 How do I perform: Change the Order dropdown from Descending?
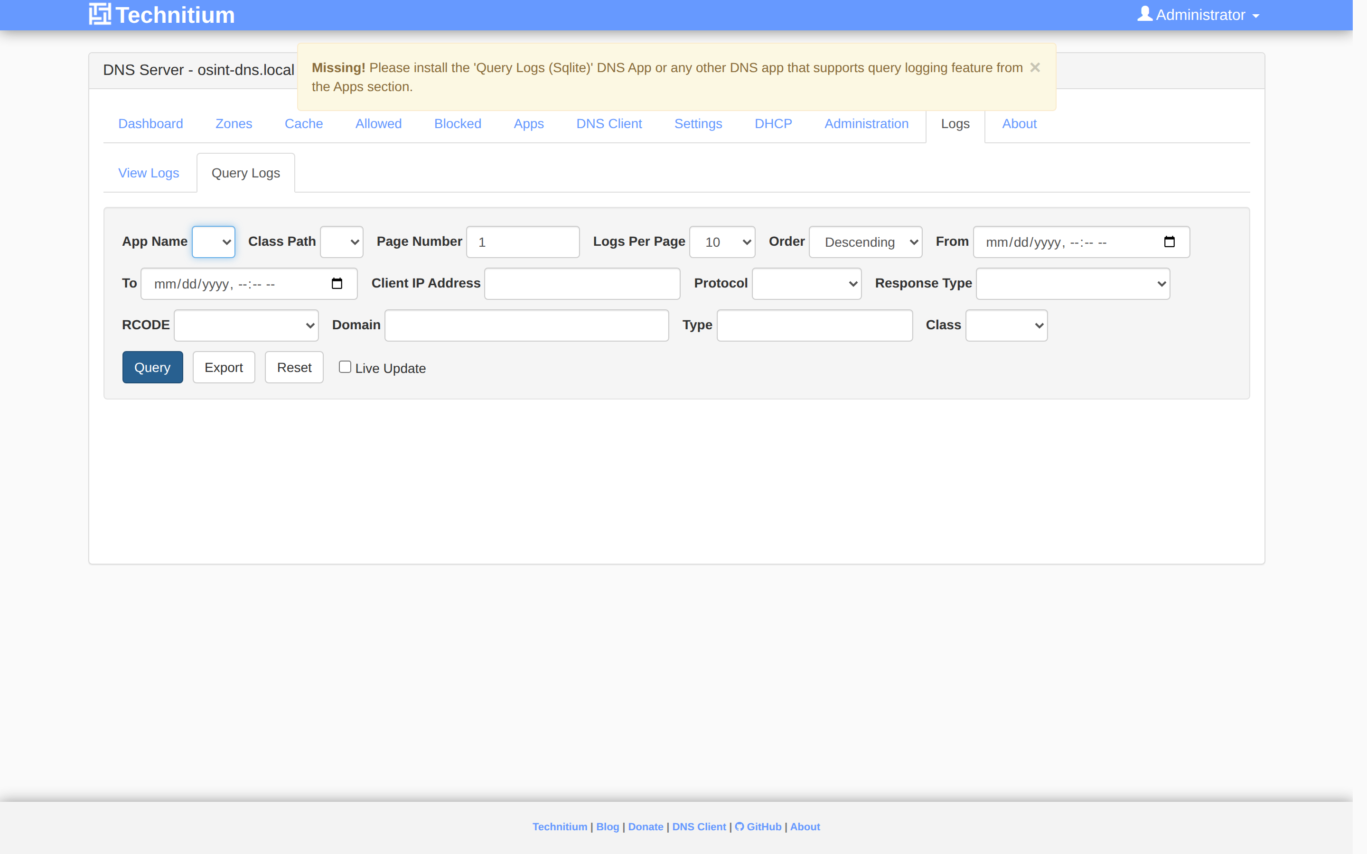click(x=865, y=242)
